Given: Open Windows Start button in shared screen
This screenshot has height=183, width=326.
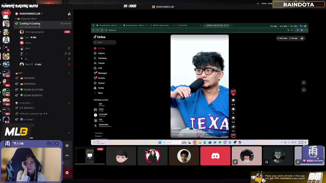Looking at the screenshot, I should (159, 142).
